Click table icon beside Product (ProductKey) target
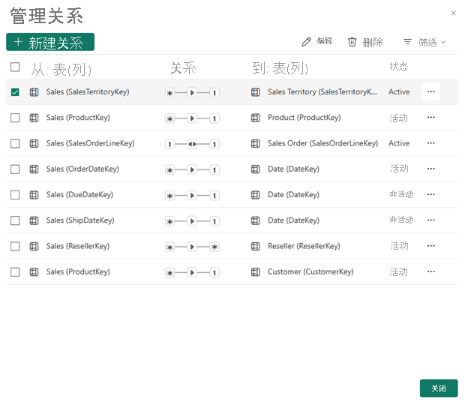 coord(256,118)
